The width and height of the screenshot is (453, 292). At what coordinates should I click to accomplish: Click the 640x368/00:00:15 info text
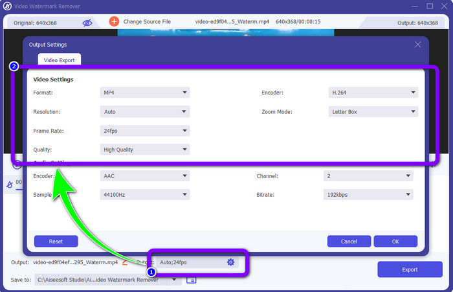coord(298,21)
